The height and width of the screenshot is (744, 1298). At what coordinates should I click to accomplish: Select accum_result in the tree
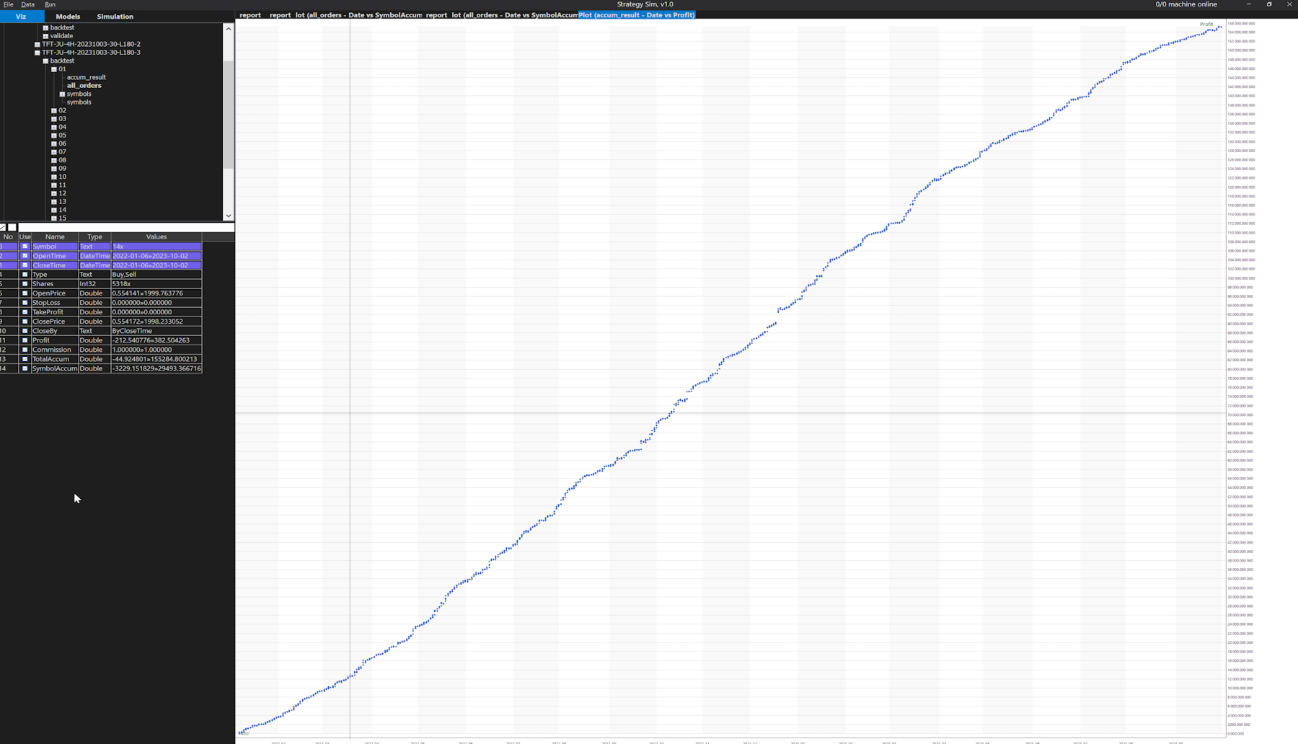click(87, 77)
